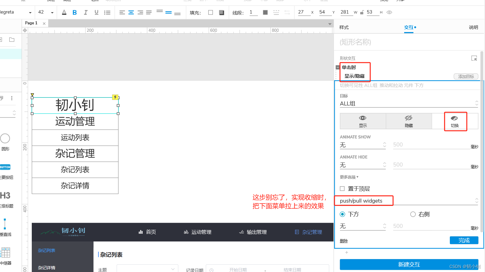485x272 pixels.
Task: Align text center horizontally
Action: [x=131, y=12]
